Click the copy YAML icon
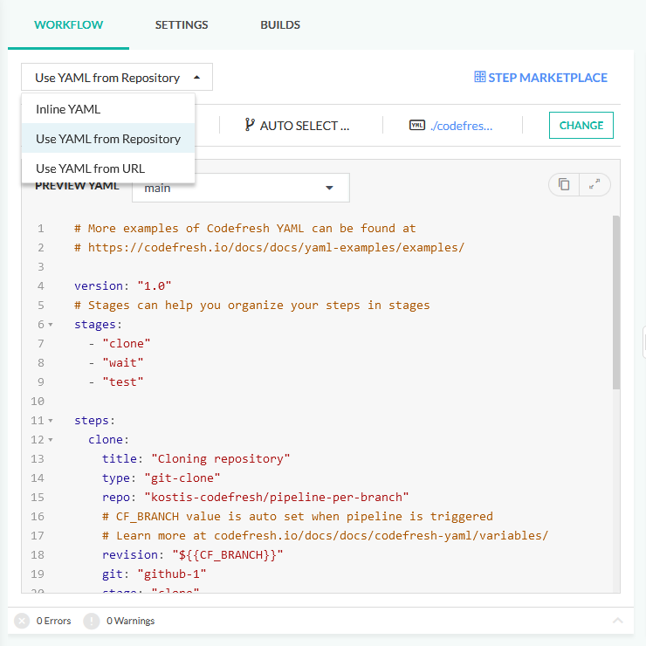 coord(564,184)
